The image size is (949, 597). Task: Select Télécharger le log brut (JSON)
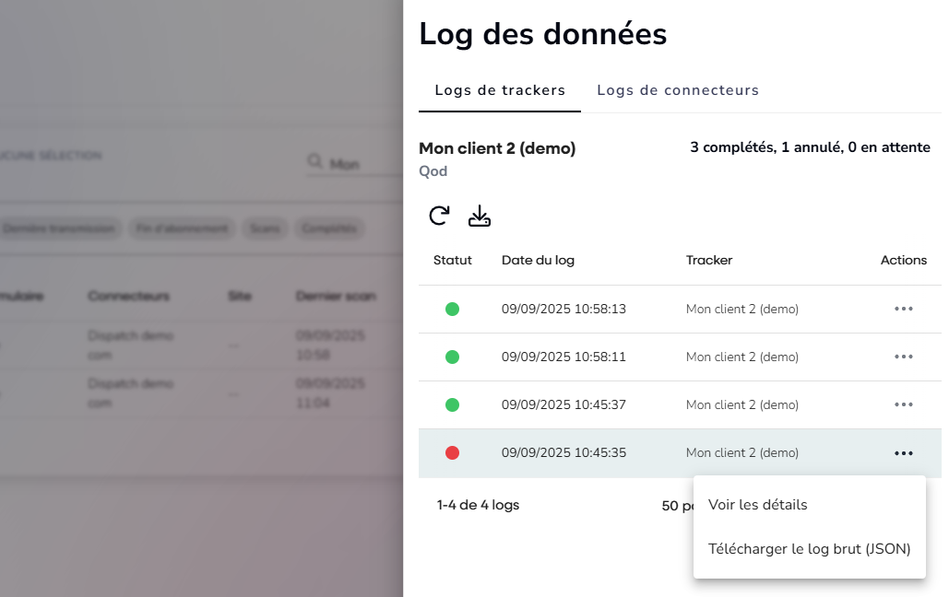[x=809, y=549]
